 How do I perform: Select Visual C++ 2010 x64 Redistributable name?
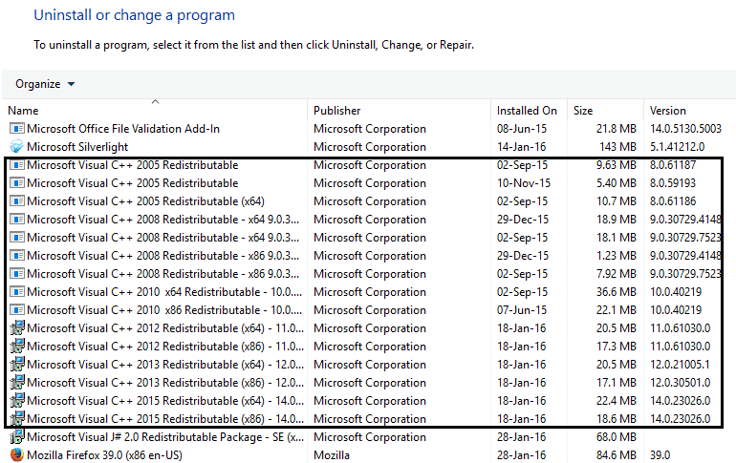164,292
